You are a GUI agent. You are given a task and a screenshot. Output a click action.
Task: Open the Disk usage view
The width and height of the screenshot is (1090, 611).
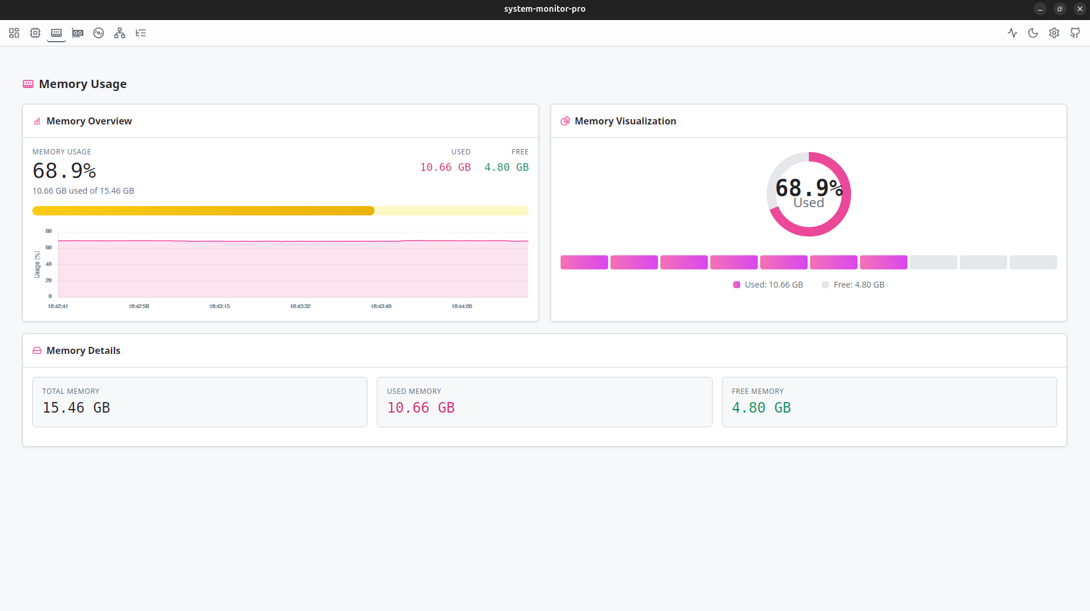coord(99,33)
